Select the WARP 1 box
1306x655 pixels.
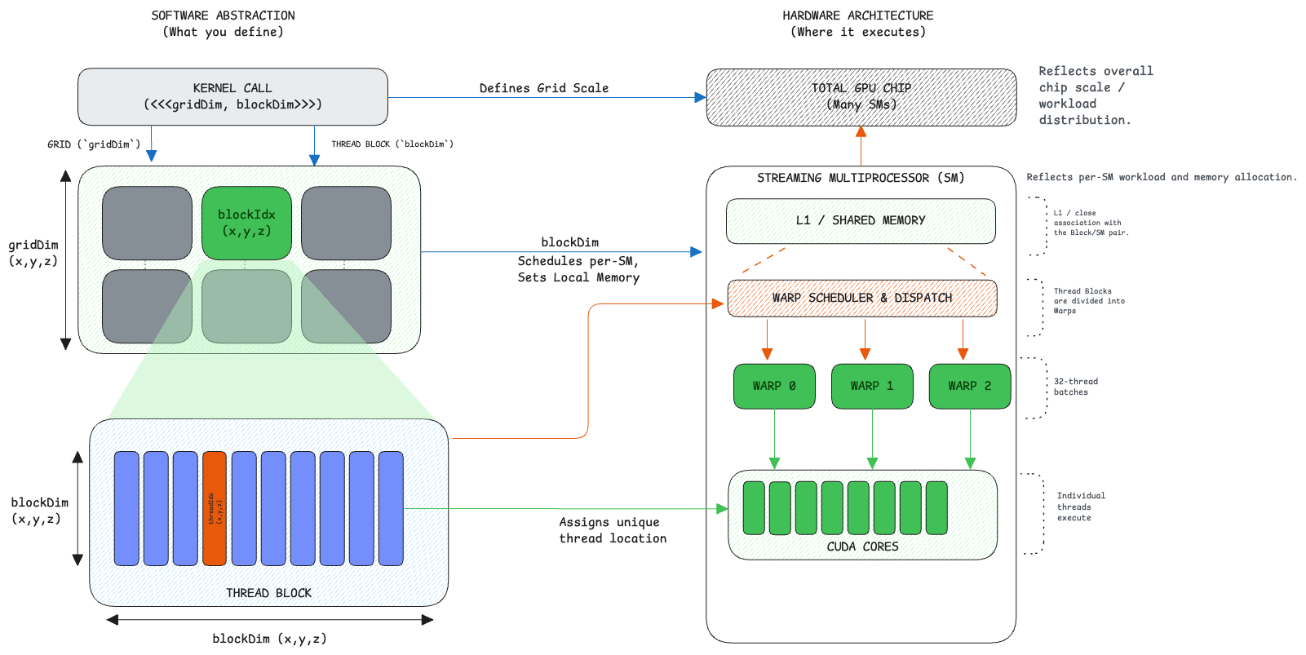coord(872,386)
